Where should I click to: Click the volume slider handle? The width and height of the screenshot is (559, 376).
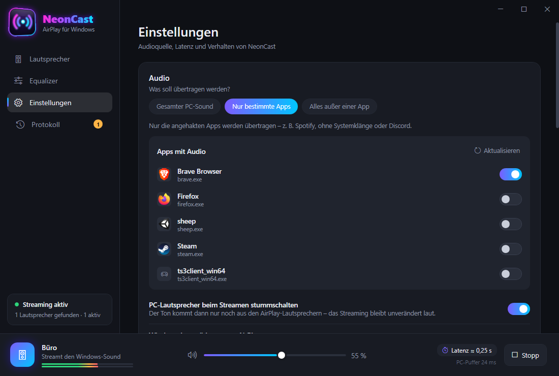tap(282, 355)
